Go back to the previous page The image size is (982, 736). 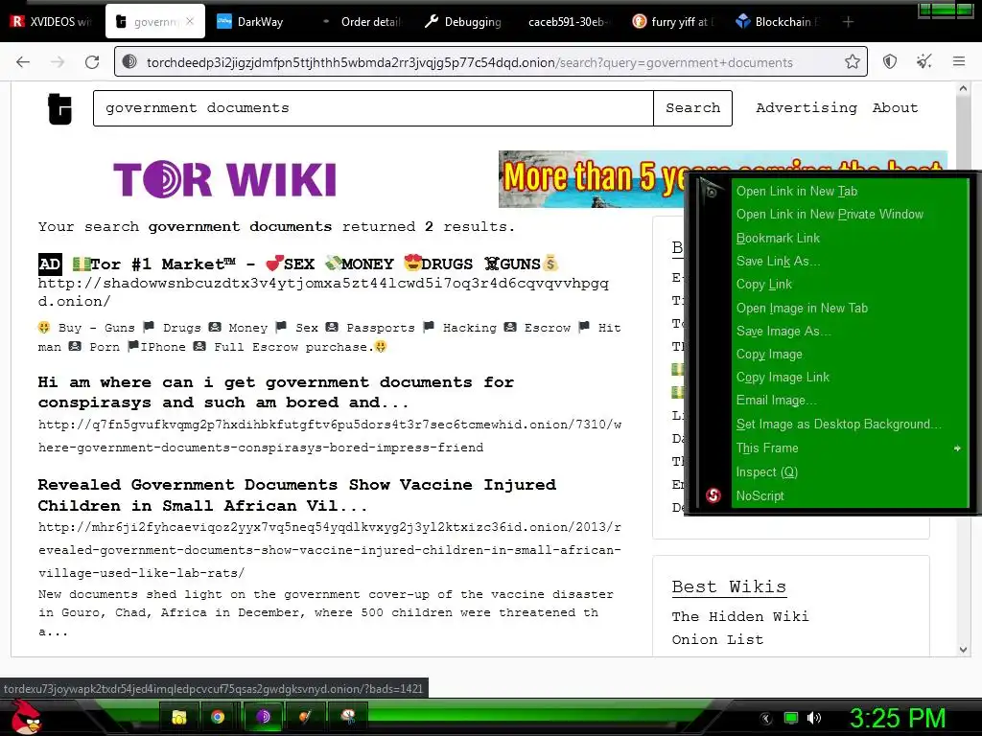(x=23, y=62)
